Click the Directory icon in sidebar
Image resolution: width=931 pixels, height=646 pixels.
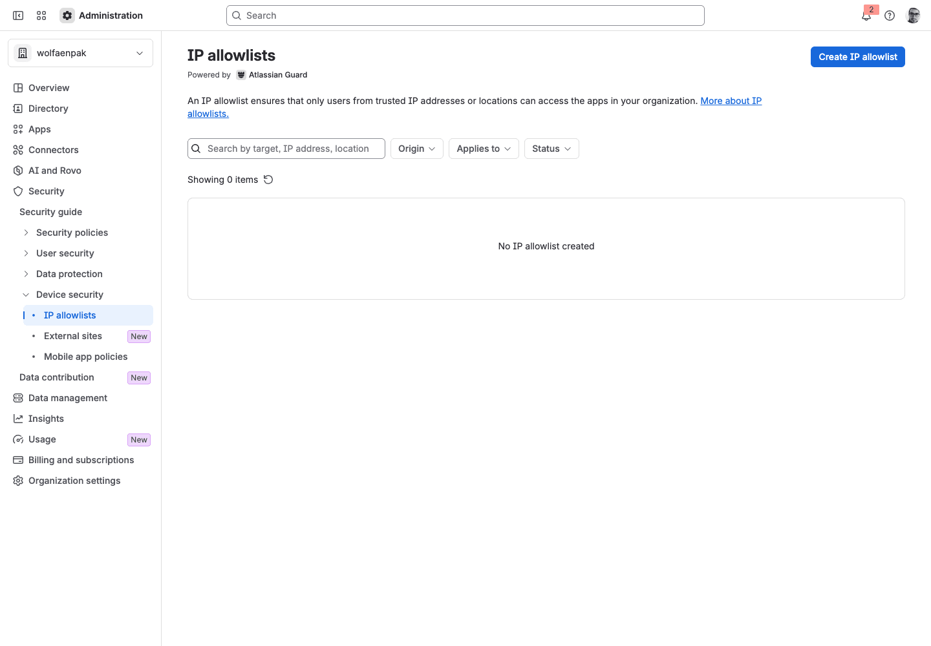pyautogui.click(x=18, y=109)
